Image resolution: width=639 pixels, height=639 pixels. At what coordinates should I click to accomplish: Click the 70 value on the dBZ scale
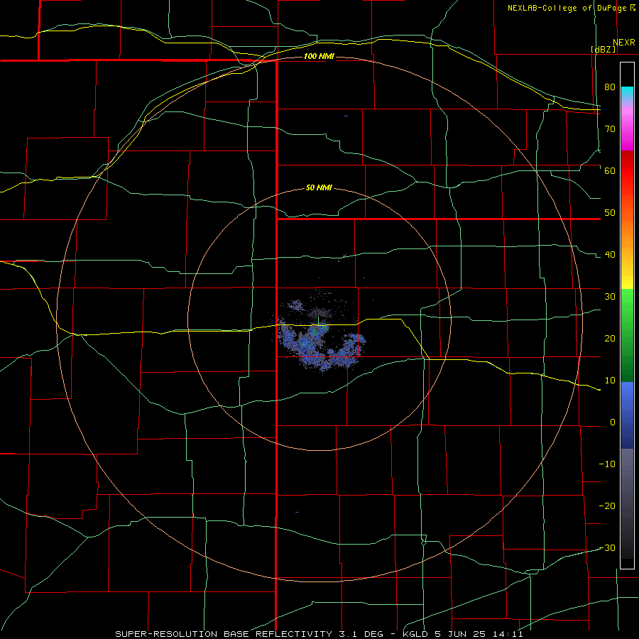point(610,129)
